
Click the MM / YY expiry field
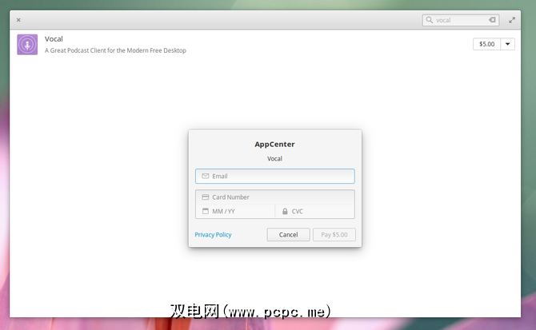(235, 211)
